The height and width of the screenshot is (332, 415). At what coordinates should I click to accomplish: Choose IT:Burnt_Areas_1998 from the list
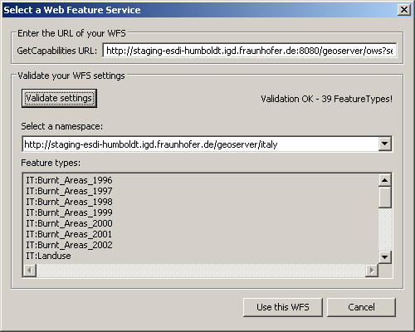(69, 202)
